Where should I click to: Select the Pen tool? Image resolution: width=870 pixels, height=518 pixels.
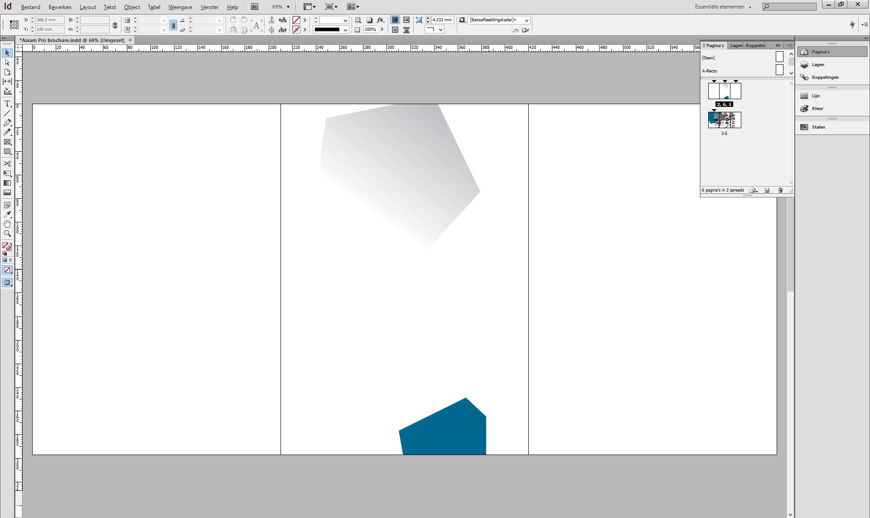[7, 123]
